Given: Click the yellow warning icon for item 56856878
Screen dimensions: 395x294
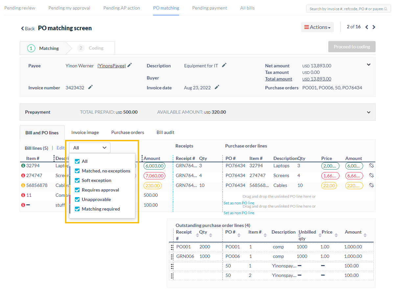Looking at the screenshot, I should pyautogui.click(x=23, y=185).
